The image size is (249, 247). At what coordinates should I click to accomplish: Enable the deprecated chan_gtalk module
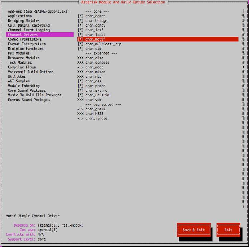pyautogui.click(x=80, y=109)
